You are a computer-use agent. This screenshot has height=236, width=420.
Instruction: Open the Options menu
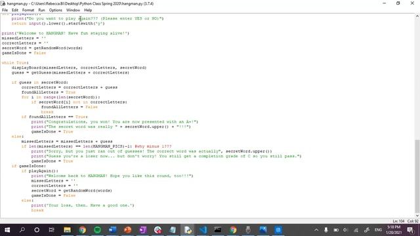[x=55, y=10]
